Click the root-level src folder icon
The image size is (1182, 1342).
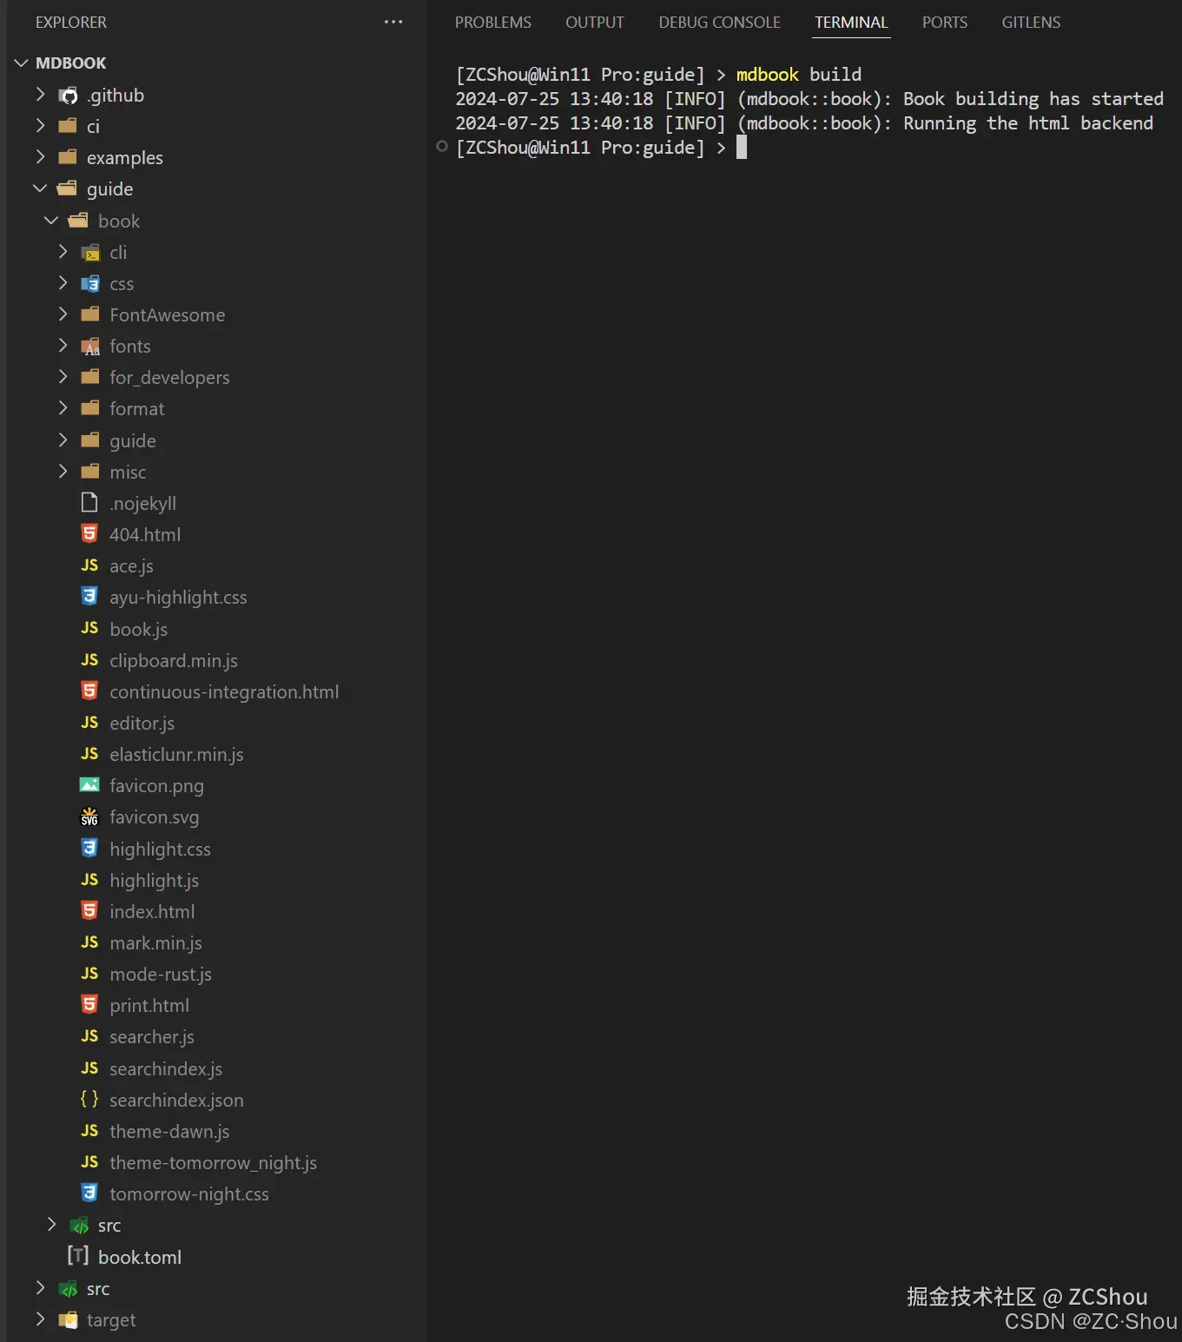point(68,1289)
